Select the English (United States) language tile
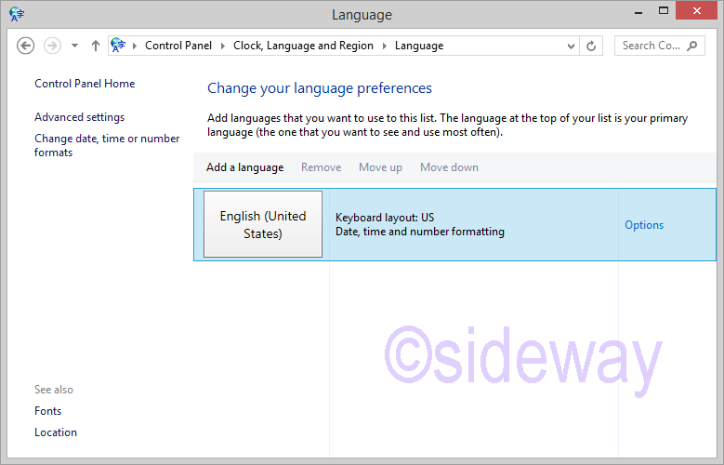 click(x=263, y=224)
